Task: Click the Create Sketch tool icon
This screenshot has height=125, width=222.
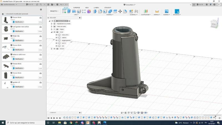Action: click(64, 11)
